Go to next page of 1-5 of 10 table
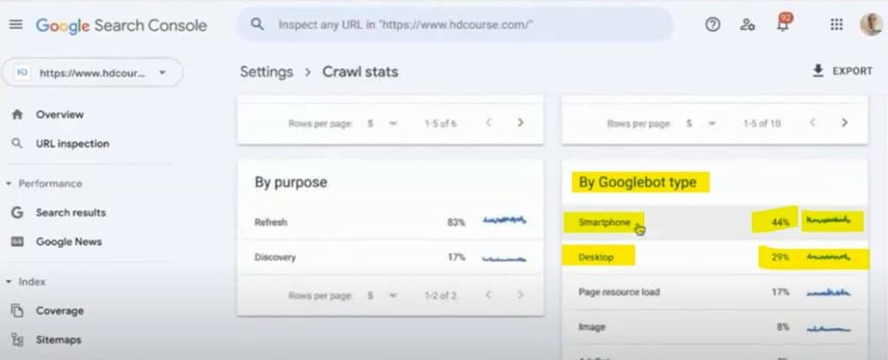The image size is (888, 360). tap(845, 123)
